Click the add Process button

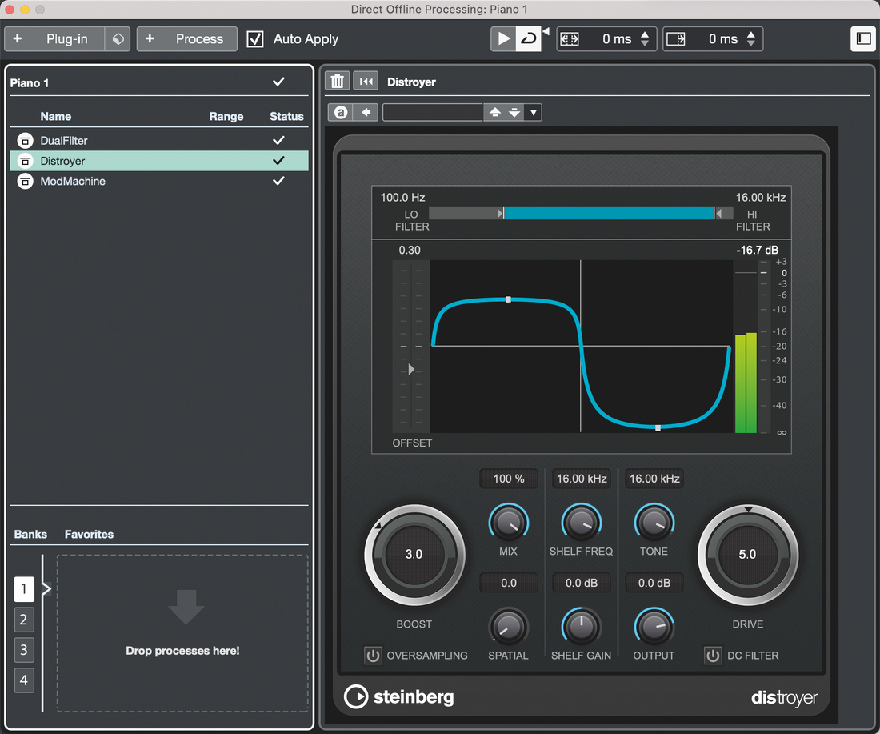(x=187, y=38)
